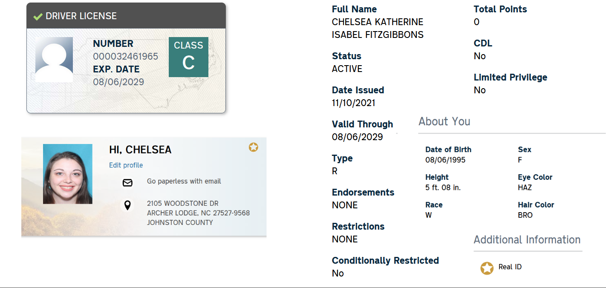This screenshot has width=606, height=288.
Task: Click the ACTIVE status value
Action: 347,69
